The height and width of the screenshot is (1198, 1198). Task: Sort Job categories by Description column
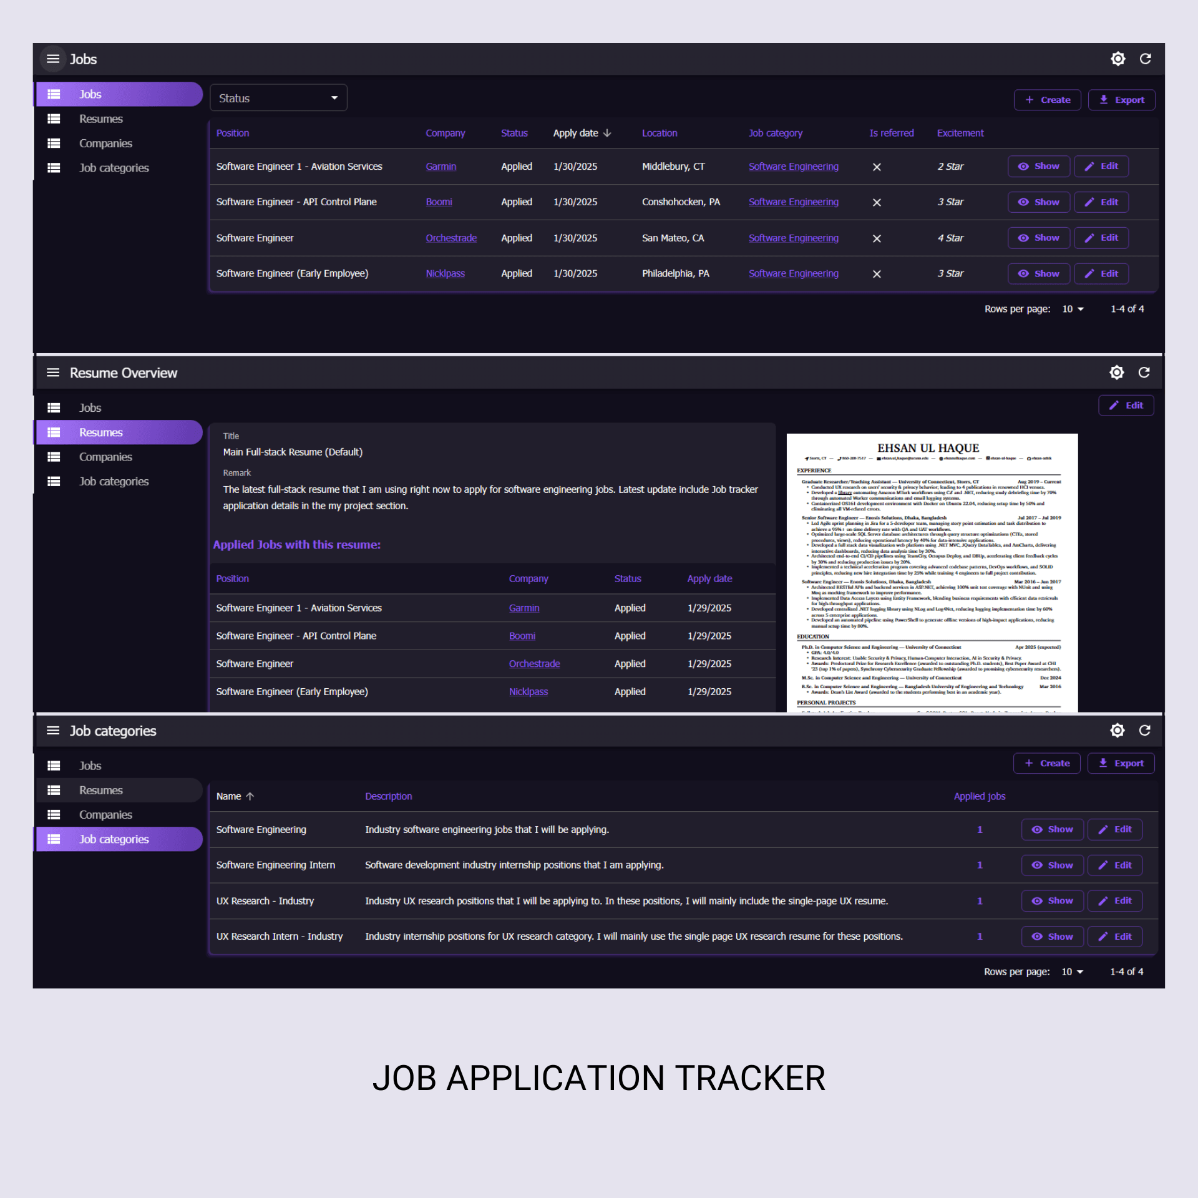[x=388, y=796]
